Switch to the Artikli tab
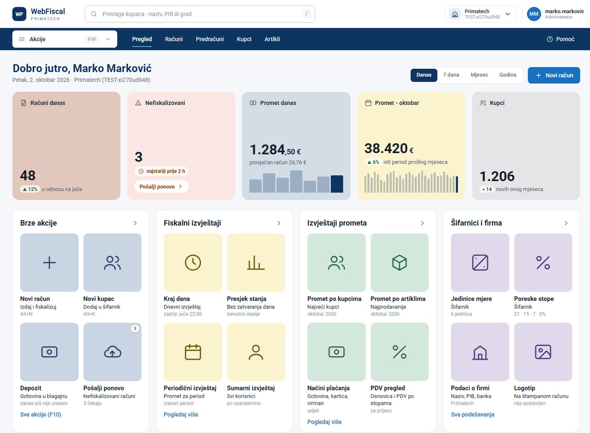This screenshot has height=433, width=590. 272,39
